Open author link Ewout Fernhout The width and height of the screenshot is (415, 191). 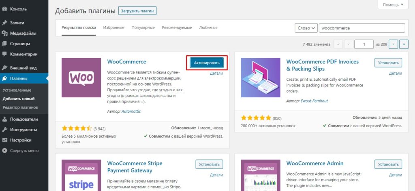(314, 101)
